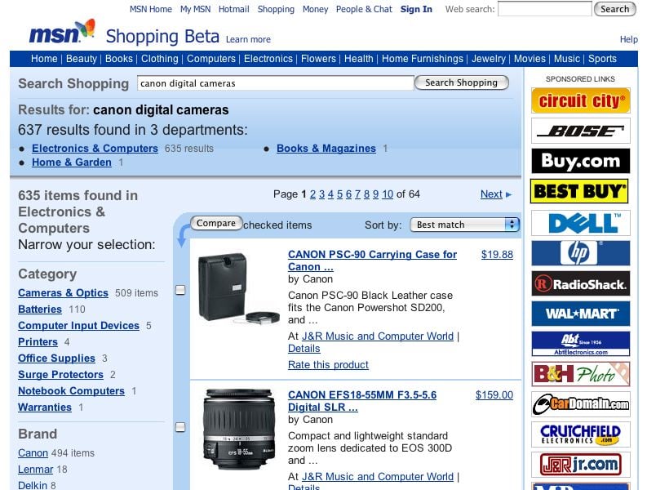
Task: Open the Abt Electronics sponsored logo
Action: point(581,344)
